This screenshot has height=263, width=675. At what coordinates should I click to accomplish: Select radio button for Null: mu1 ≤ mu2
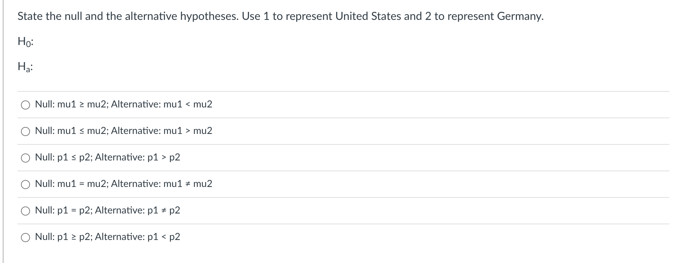[x=25, y=131]
